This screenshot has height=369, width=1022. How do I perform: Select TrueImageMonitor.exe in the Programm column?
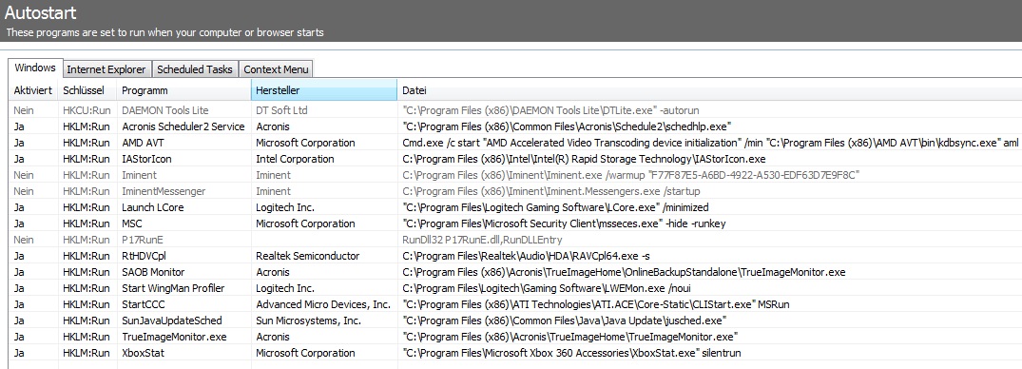pyautogui.click(x=174, y=337)
